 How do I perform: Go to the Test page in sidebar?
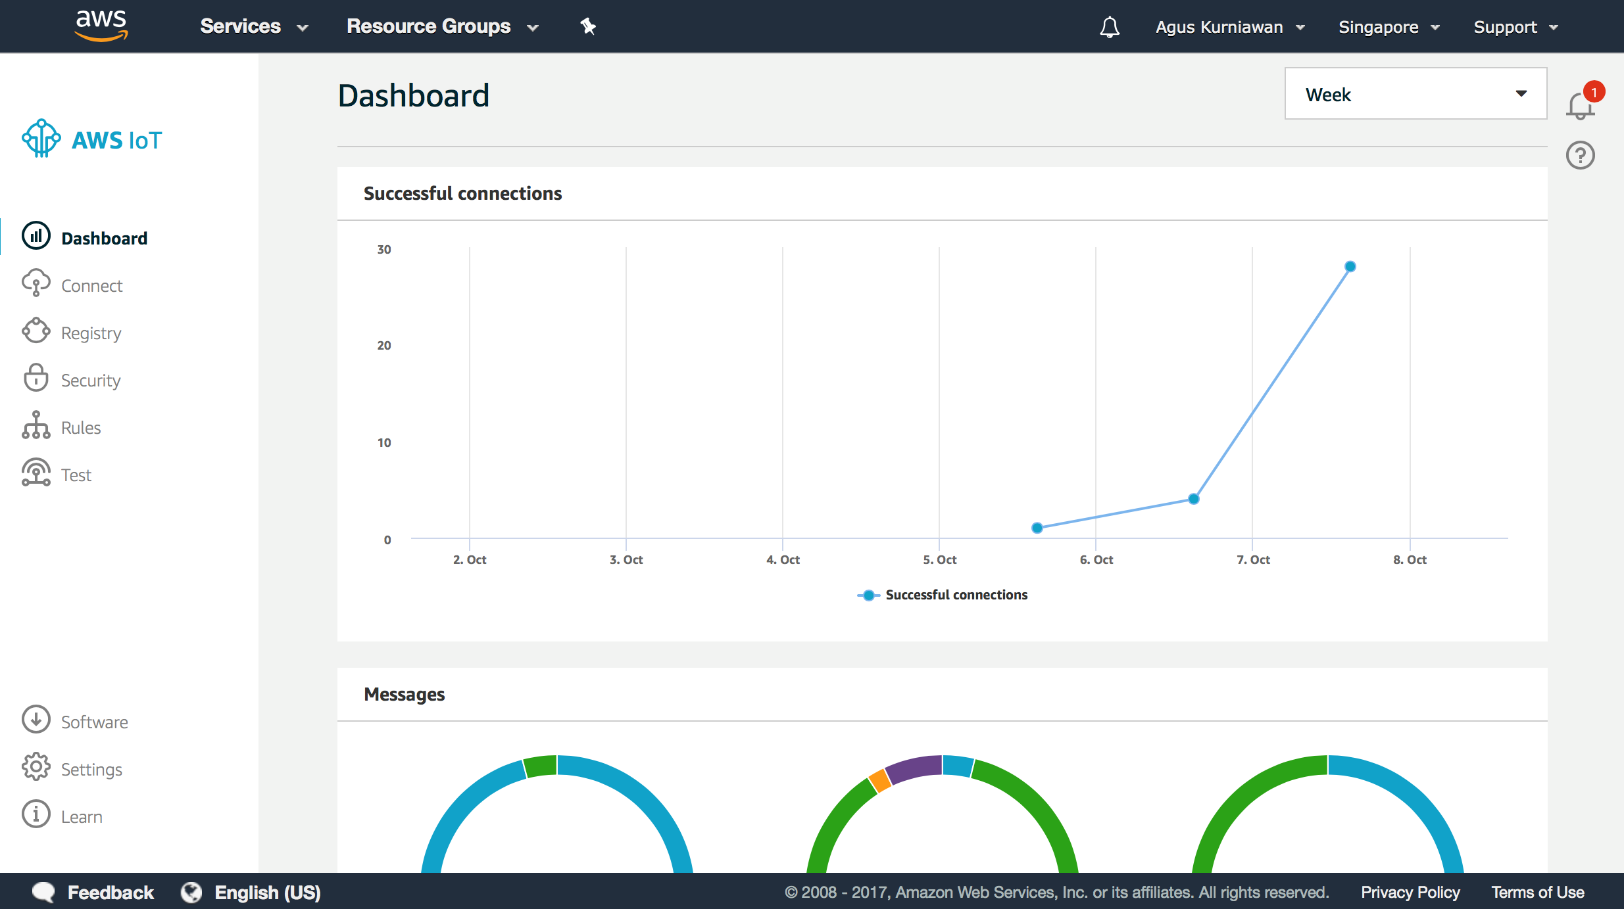tap(76, 475)
